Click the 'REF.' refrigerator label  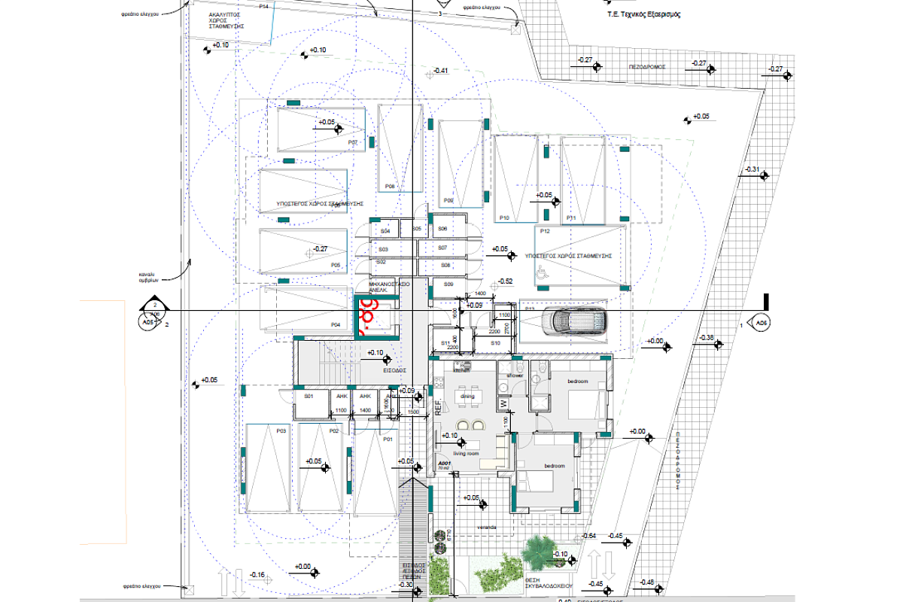pos(437,409)
